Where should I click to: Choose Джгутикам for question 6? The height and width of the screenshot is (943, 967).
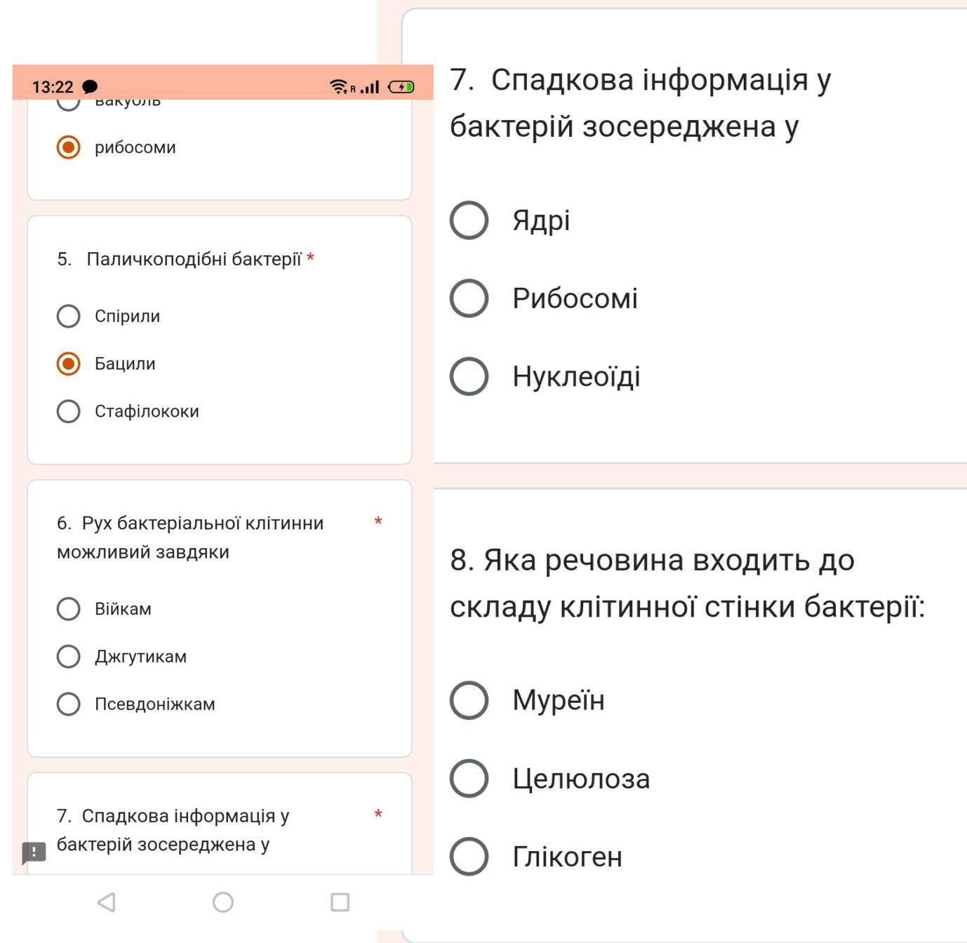tap(68, 657)
